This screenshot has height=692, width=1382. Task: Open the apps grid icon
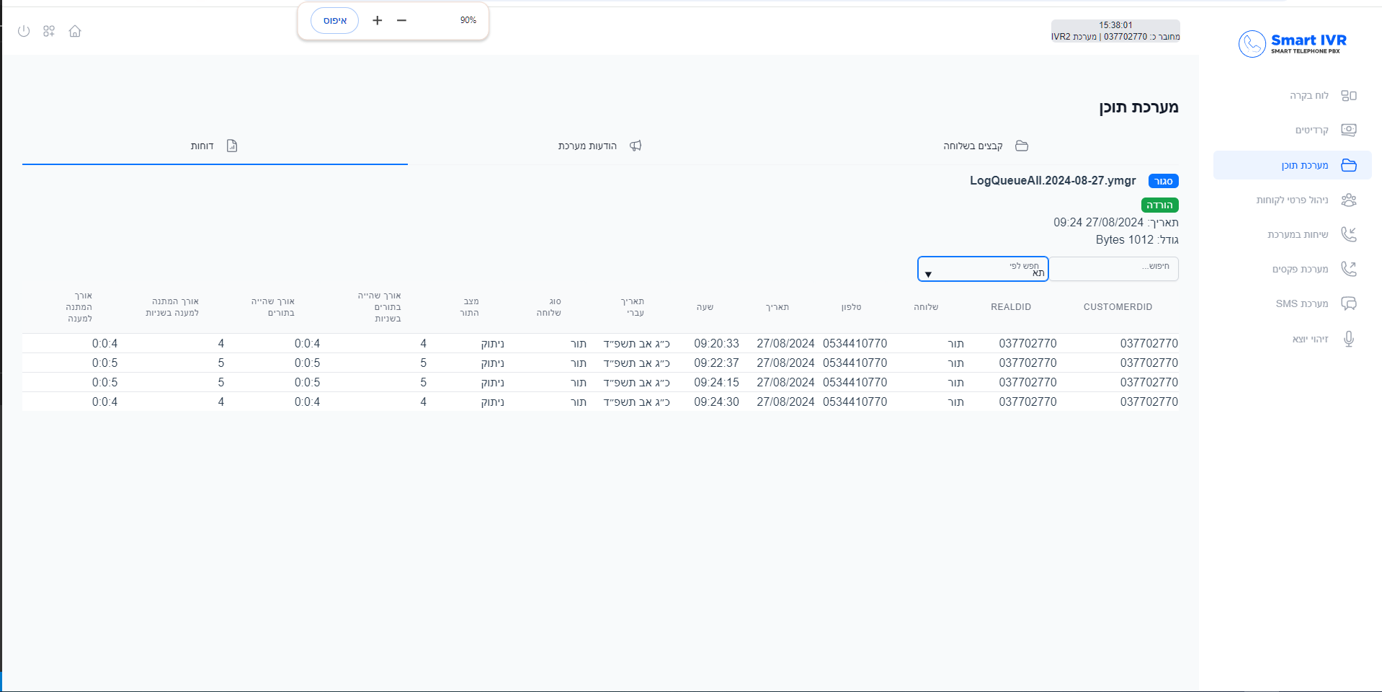(x=49, y=31)
